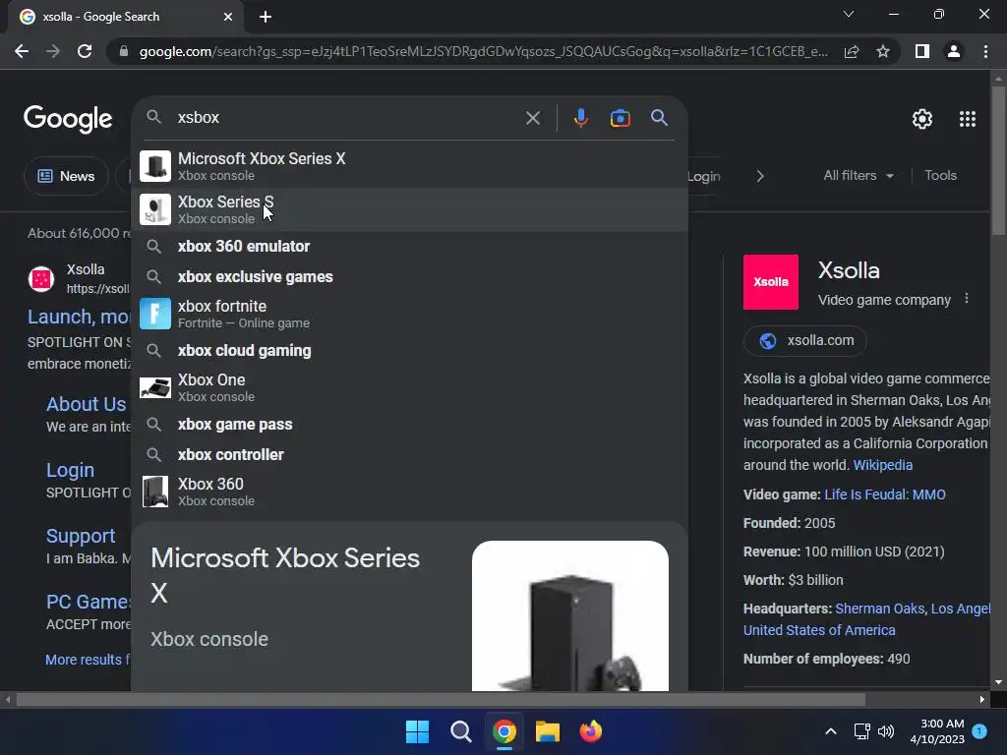Open the Support sitelink

pyautogui.click(x=81, y=536)
